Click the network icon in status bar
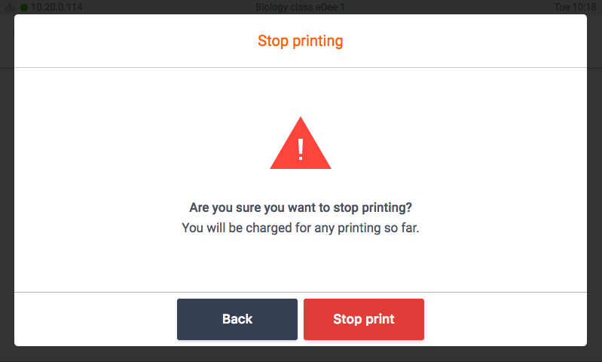Viewport: 602px width, 362px height. pos(10,7)
